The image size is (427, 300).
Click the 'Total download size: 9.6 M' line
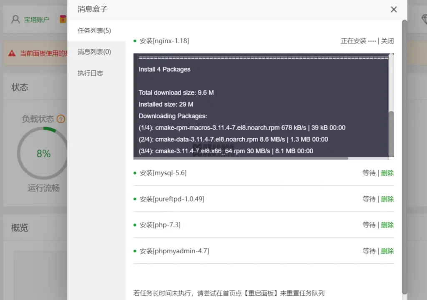pos(176,92)
